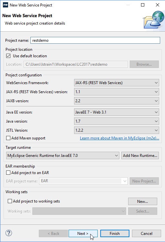Image resolution: width=165 pixels, height=242 pixels.
Task: Click the Location path field
Action: [x=76, y=64]
